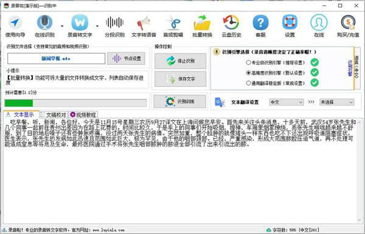This screenshot has height=234, width=365.
Task: Click the 保存文字 button
Action: point(181,79)
